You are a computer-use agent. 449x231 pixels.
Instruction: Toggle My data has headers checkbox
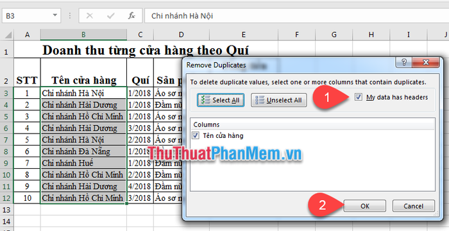[358, 97]
